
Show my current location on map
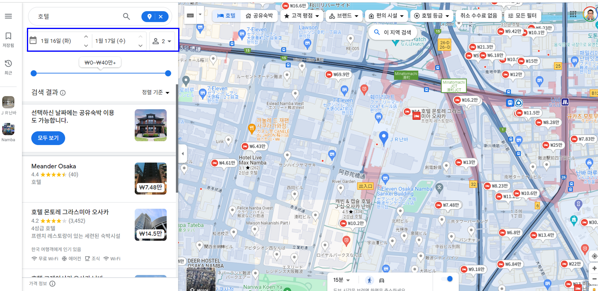click(x=594, y=256)
